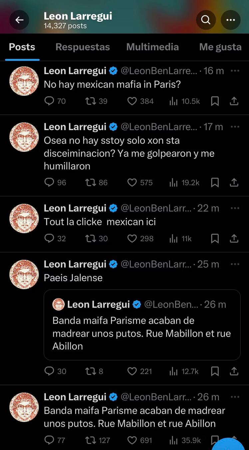This screenshot has width=249, height=450.
Task: Reply to the post with 77 comments
Action: point(49,440)
